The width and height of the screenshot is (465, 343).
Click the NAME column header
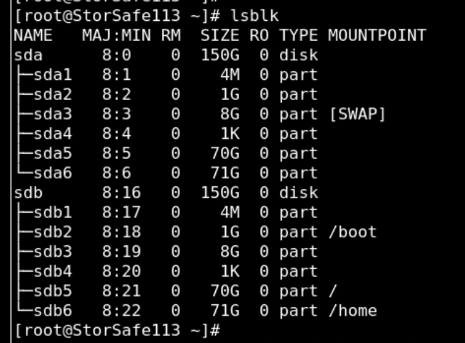pyautogui.click(x=33, y=36)
